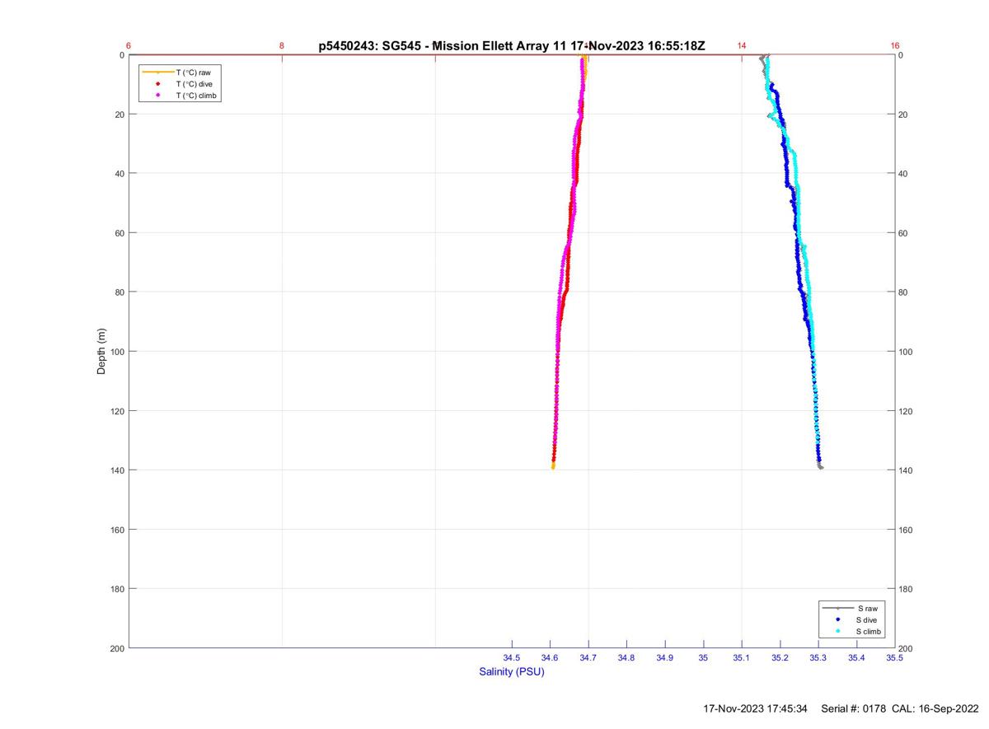Screen dimensions: 989x729
Task: Click the red temperature tick label 8
Action: click(x=282, y=45)
